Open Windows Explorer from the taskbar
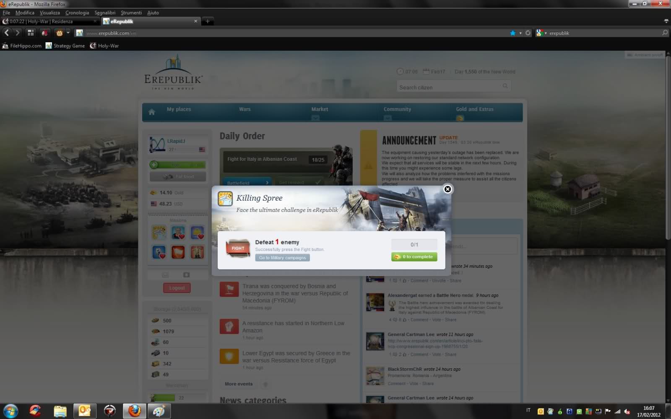Viewport: 671px width, 419px height. pyautogui.click(x=60, y=411)
